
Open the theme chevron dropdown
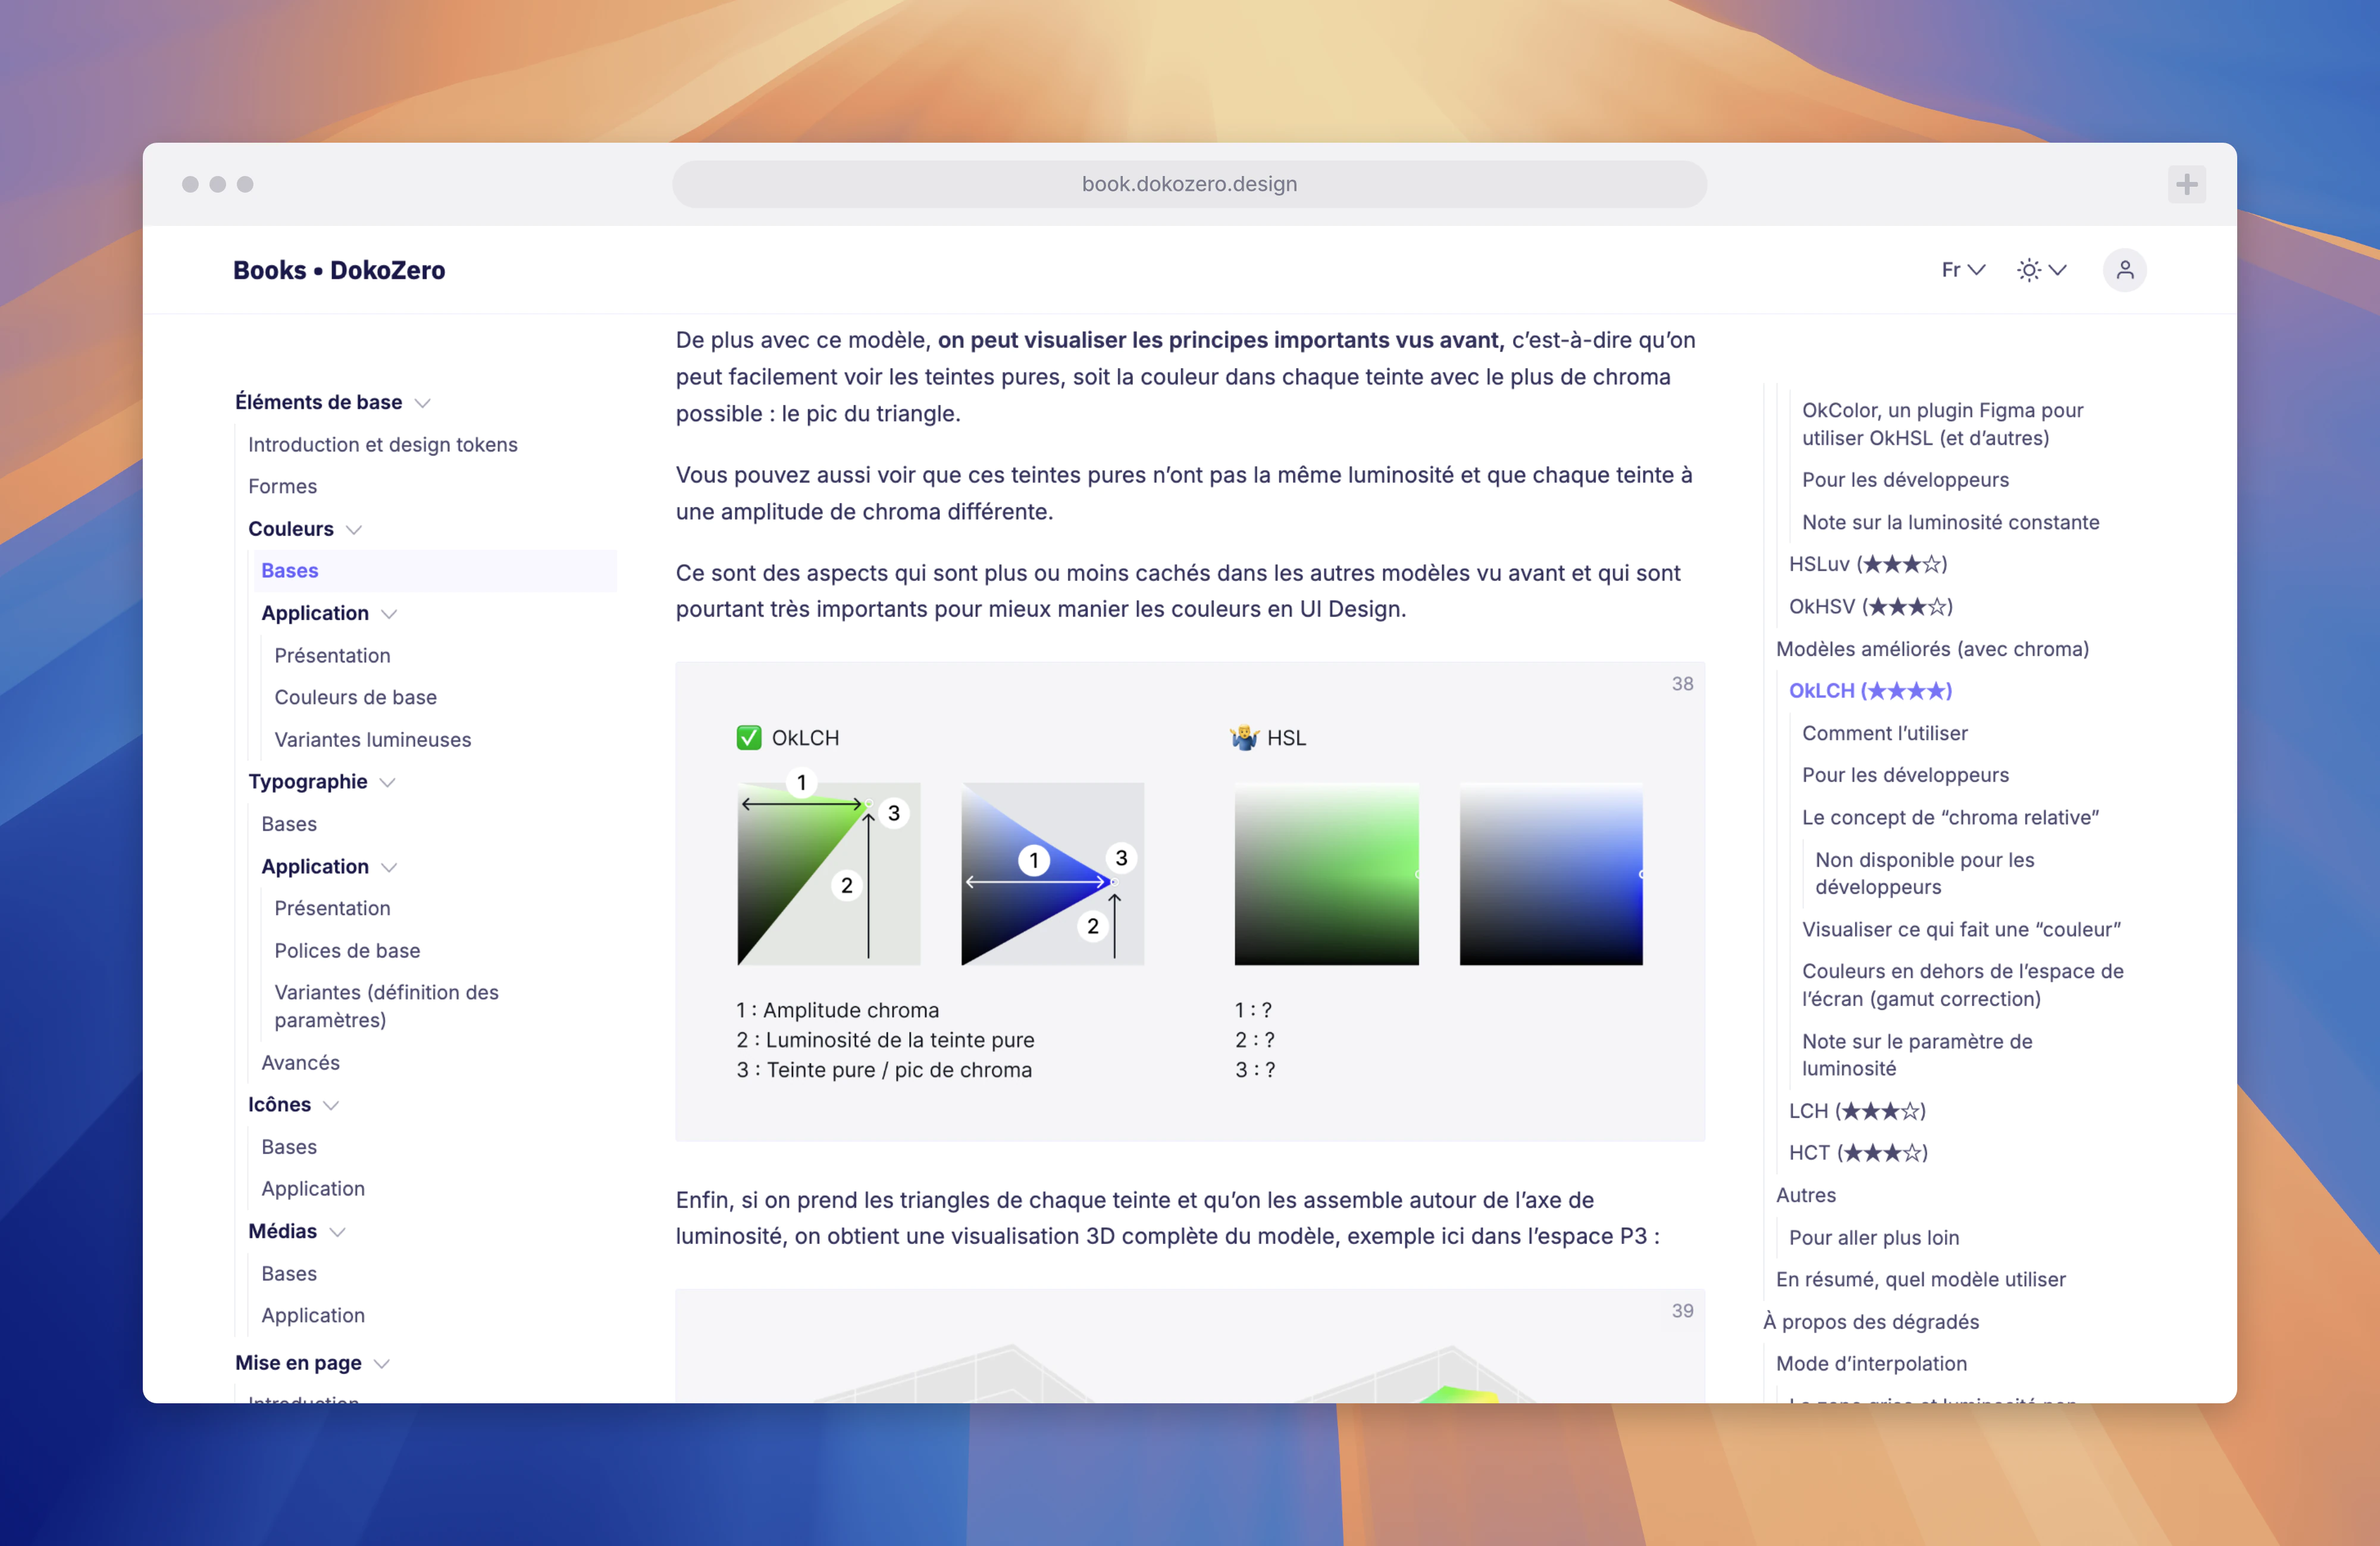tap(2057, 270)
